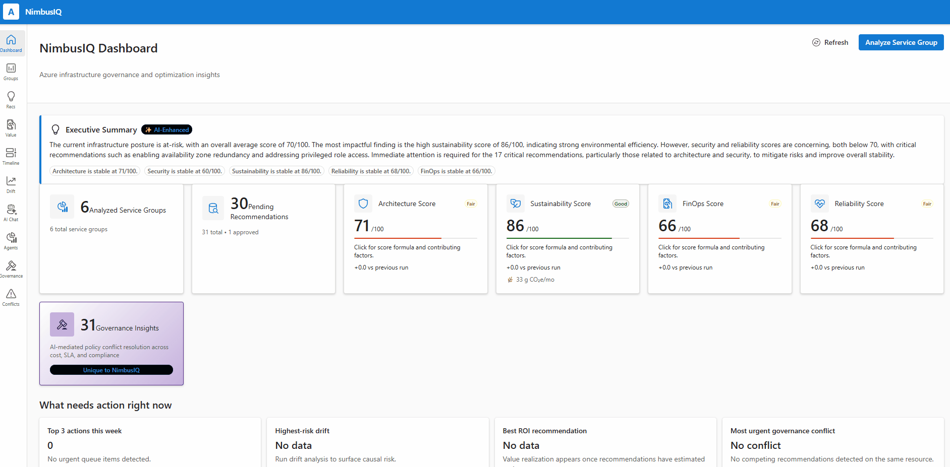Open the Drift analysis page

pos(11,184)
